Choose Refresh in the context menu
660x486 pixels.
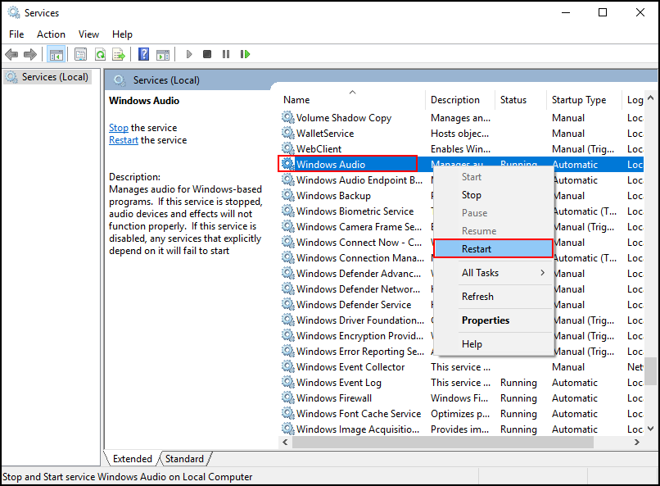tap(493, 297)
